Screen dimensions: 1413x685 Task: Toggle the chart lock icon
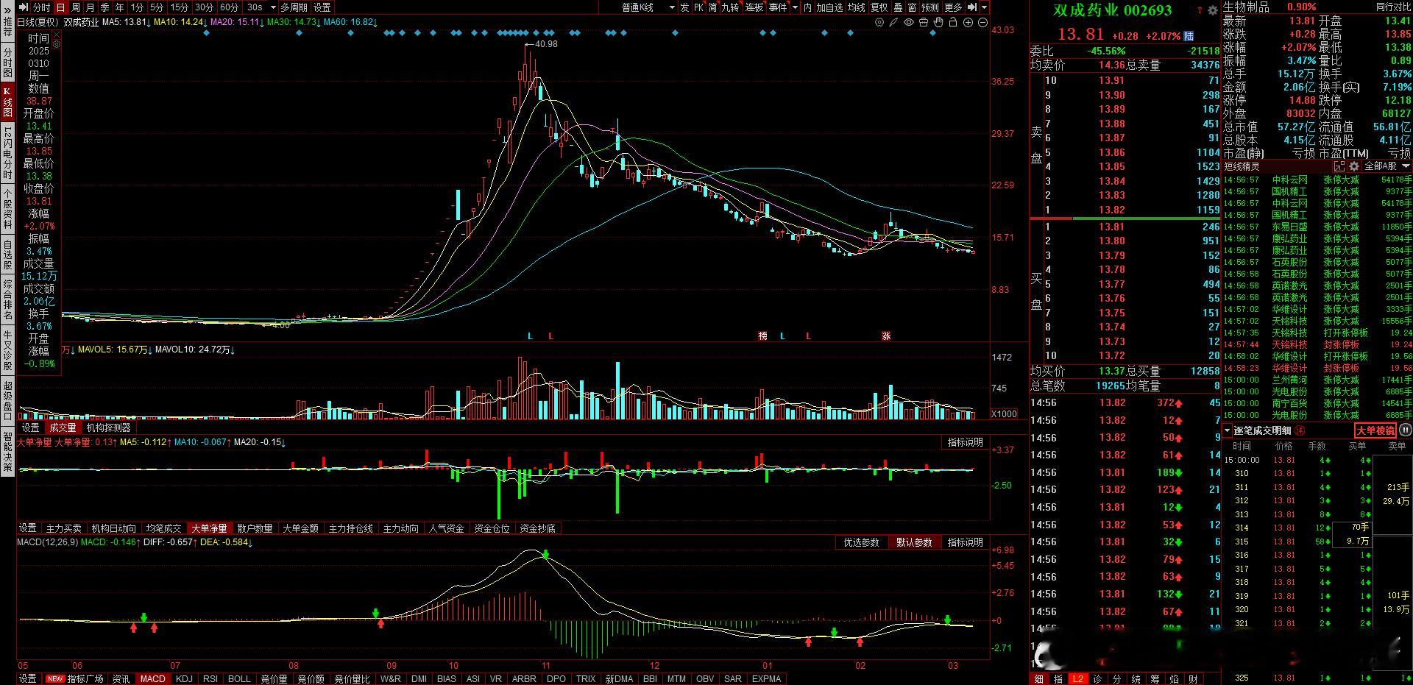(x=953, y=23)
